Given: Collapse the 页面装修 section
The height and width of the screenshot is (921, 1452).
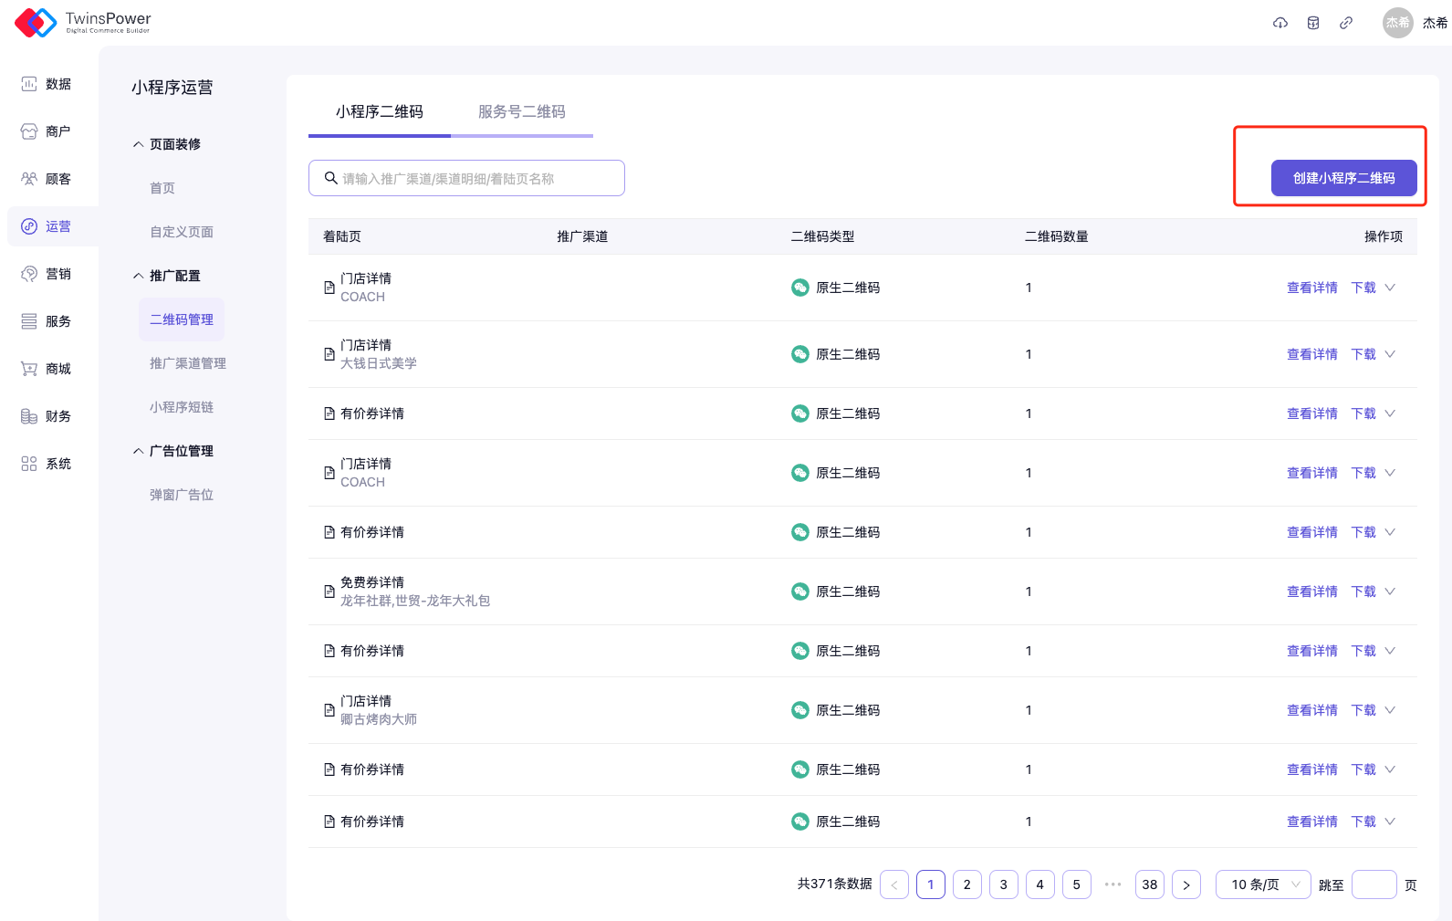Looking at the screenshot, I should point(139,144).
